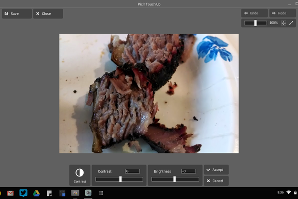The height and width of the screenshot is (199, 298).
Task: Undo the last edit
Action: 254,13
